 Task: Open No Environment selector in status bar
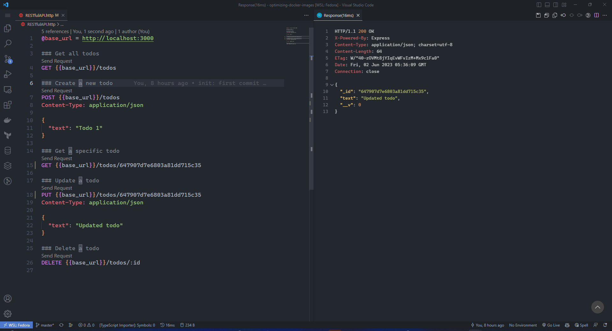click(x=523, y=325)
